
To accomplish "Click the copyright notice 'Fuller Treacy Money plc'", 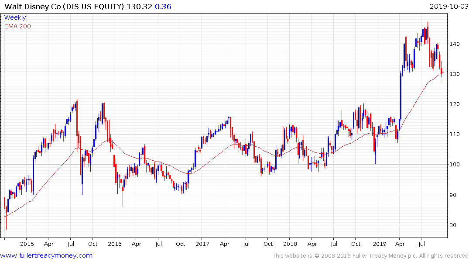I will [385, 256].
